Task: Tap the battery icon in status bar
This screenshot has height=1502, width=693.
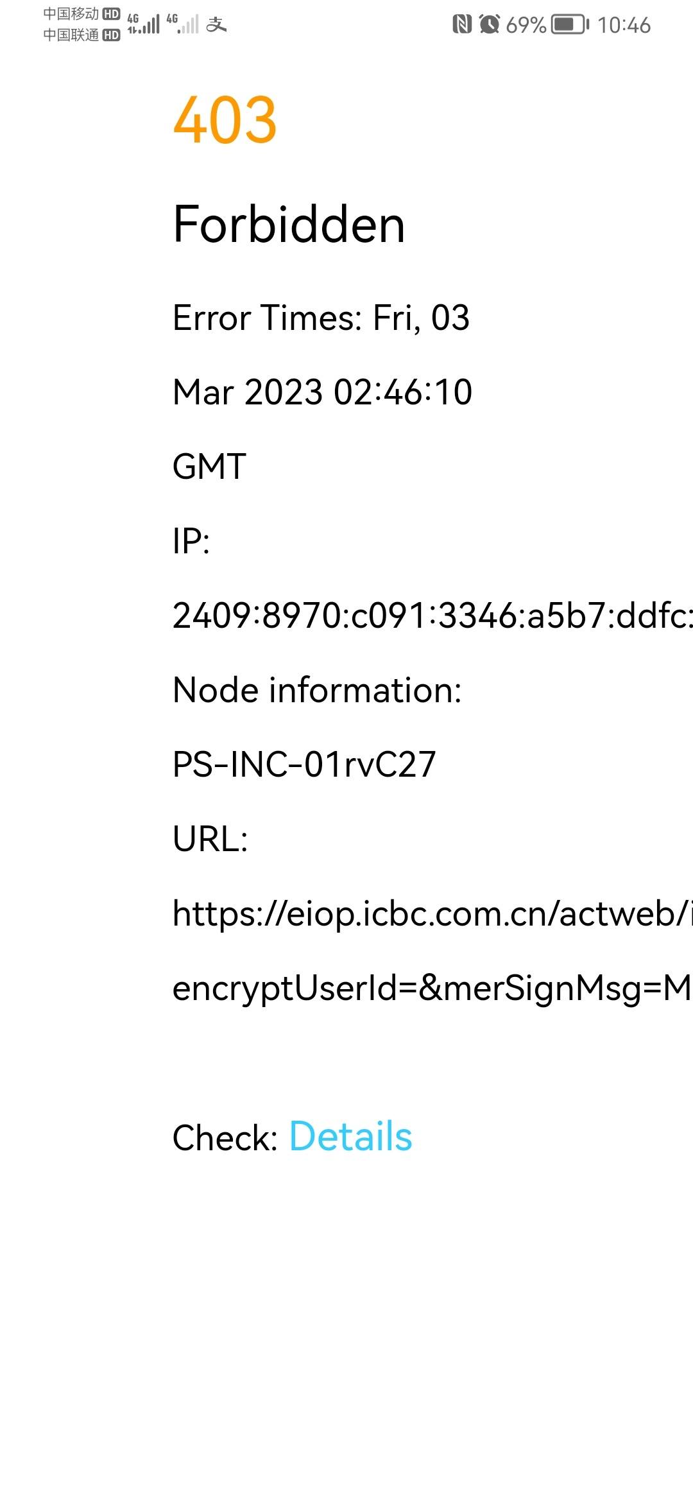Action: (x=570, y=24)
